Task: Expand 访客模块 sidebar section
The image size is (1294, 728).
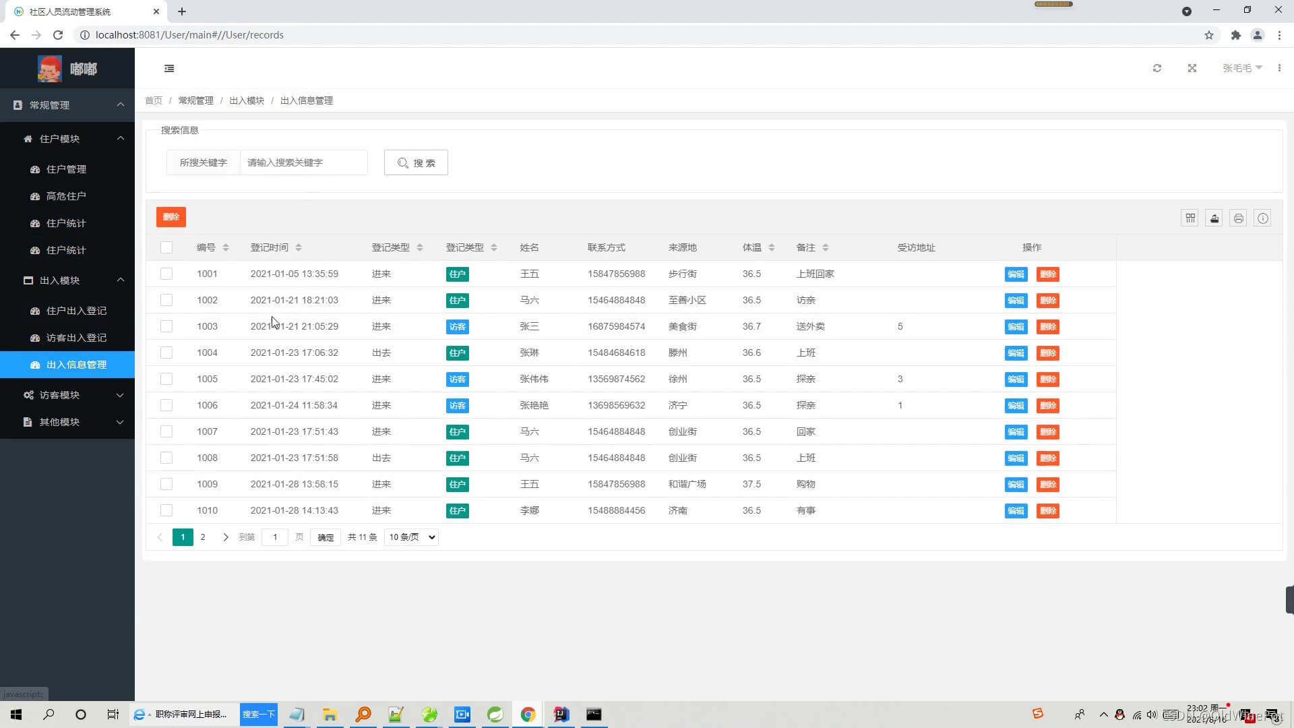Action: pyautogui.click(x=67, y=394)
